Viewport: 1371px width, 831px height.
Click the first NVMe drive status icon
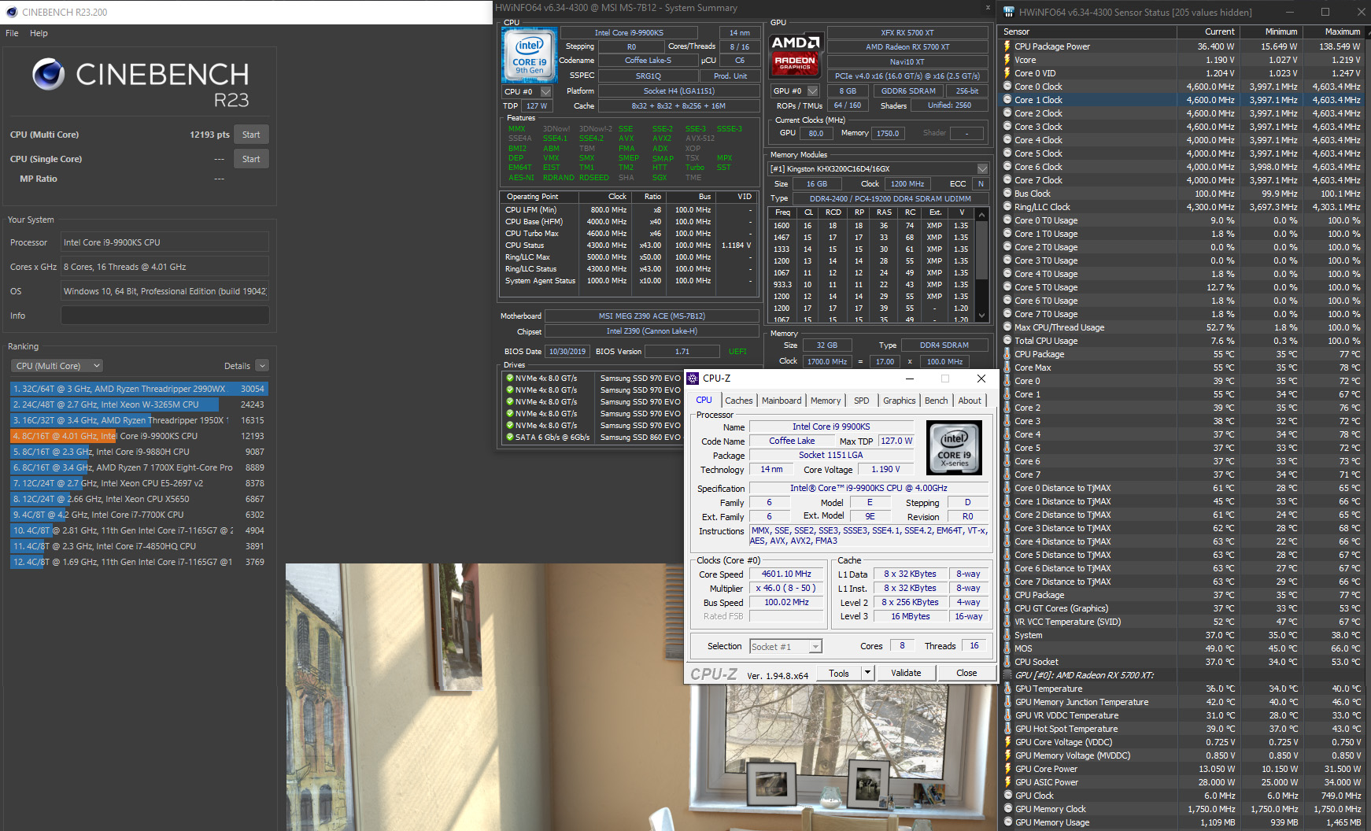pos(509,379)
